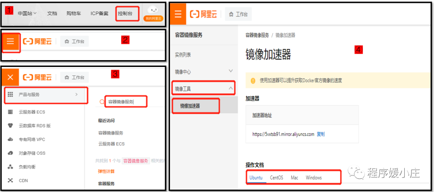The image size is (434, 192).
Task: Open 购物车 in top navigation
Action: point(74,14)
